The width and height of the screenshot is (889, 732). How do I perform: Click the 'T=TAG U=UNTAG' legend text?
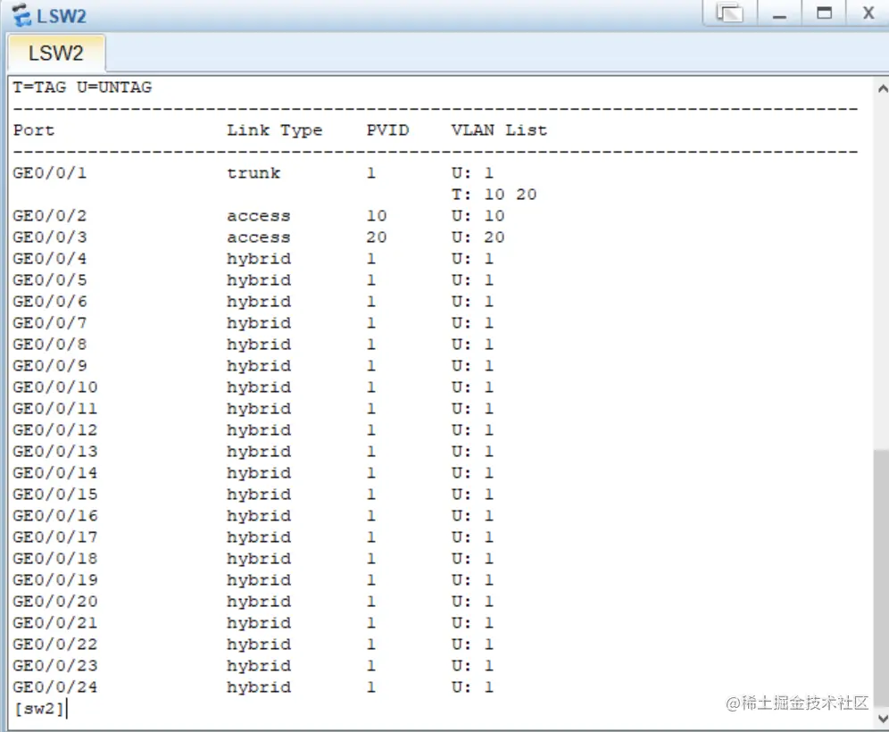click(82, 87)
